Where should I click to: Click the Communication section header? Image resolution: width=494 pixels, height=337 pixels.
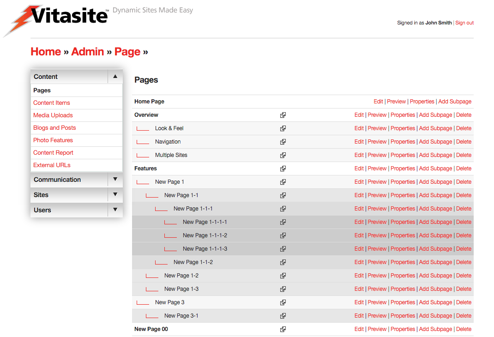pos(77,180)
